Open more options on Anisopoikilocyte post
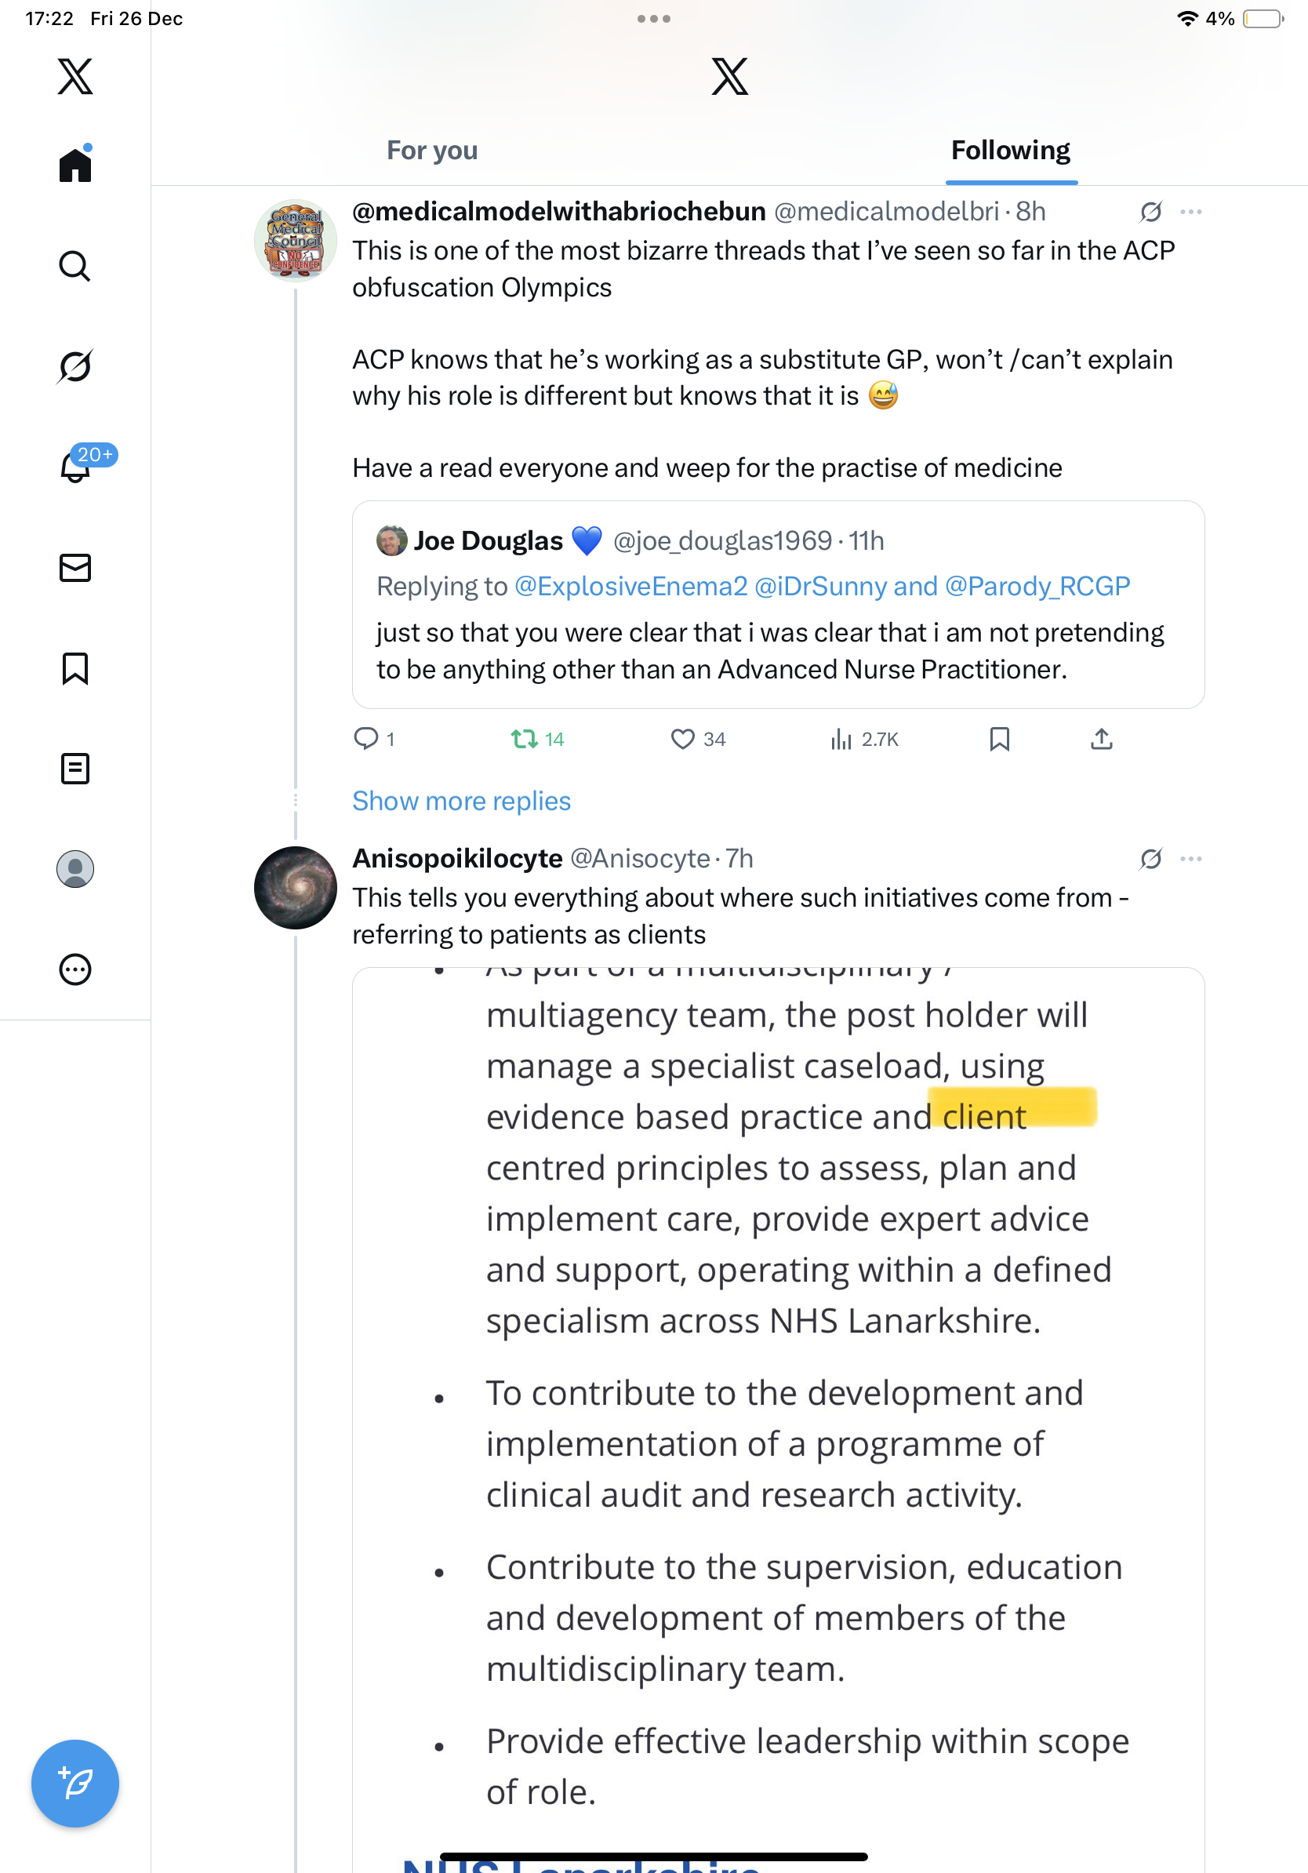 (1190, 859)
